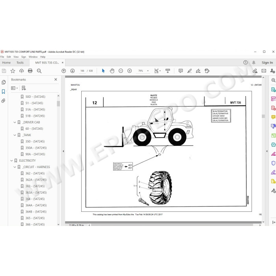Send file by email envelope icon
Screen dimensions: 276x276
coord(264,71)
